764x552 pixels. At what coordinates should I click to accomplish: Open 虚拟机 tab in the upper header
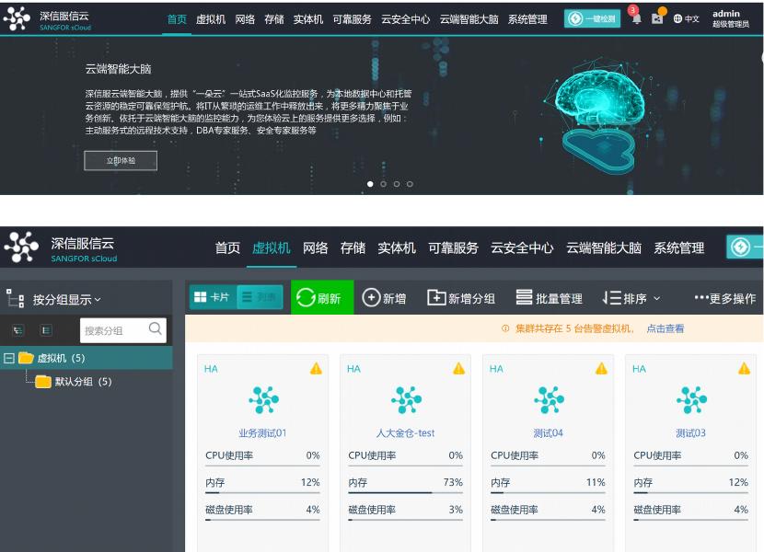211,19
